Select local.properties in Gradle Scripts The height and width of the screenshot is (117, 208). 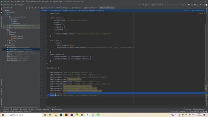coord(17,60)
